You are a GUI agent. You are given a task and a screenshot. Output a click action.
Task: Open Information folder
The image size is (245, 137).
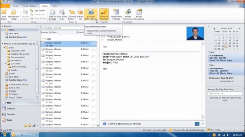click(16, 61)
